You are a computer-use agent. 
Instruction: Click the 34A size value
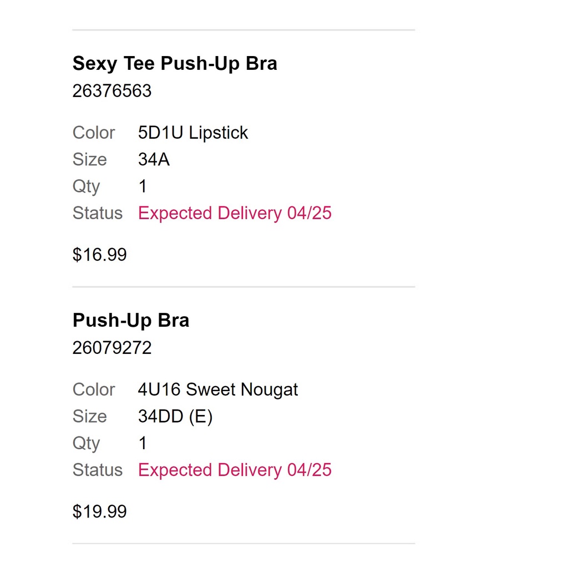point(154,160)
